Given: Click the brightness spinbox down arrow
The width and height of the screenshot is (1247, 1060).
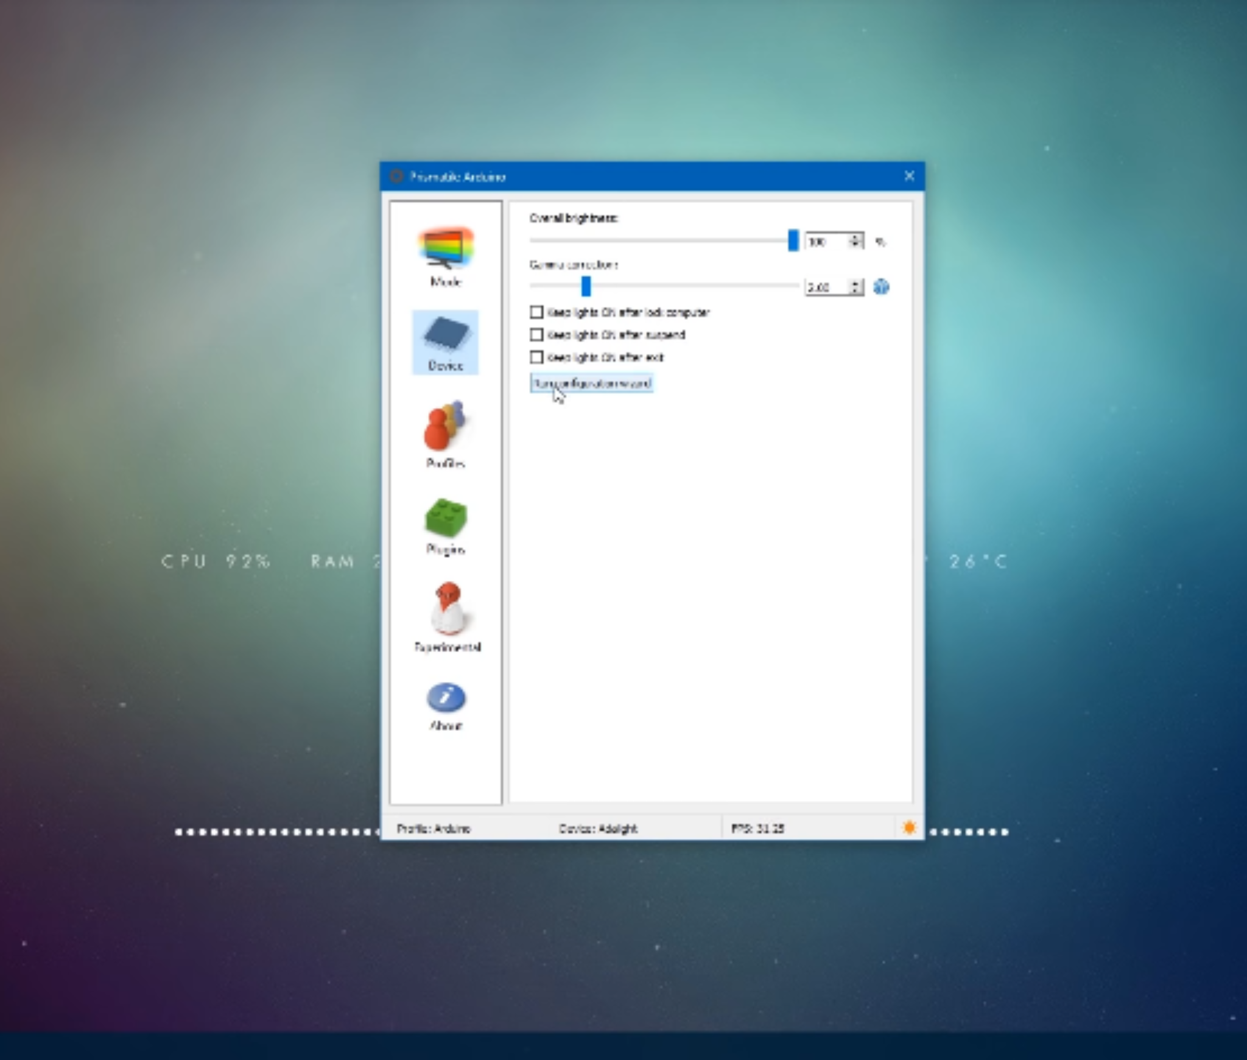Looking at the screenshot, I should coord(855,245).
